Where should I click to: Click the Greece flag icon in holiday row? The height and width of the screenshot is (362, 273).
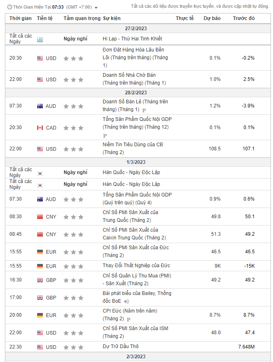pyautogui.click(x=40, y=40)
